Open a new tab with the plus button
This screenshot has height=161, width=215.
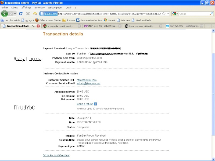point(208,26)
